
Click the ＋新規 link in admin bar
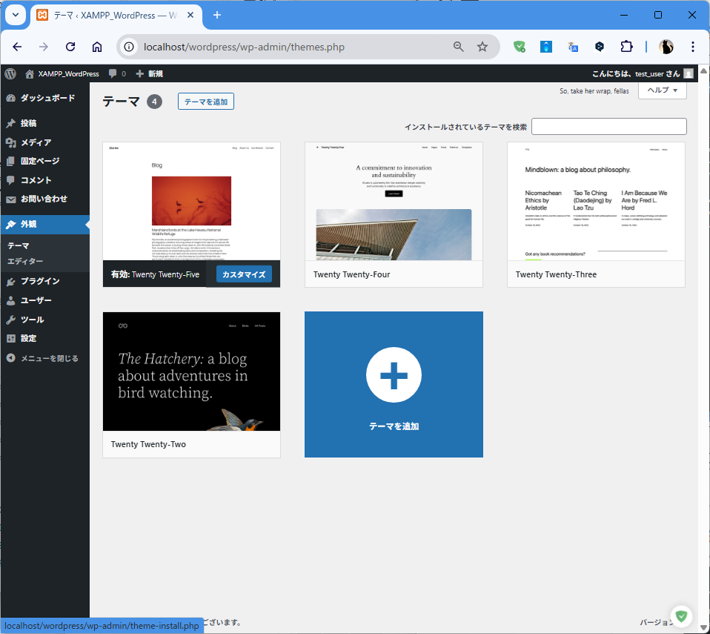tap(149, 73)
